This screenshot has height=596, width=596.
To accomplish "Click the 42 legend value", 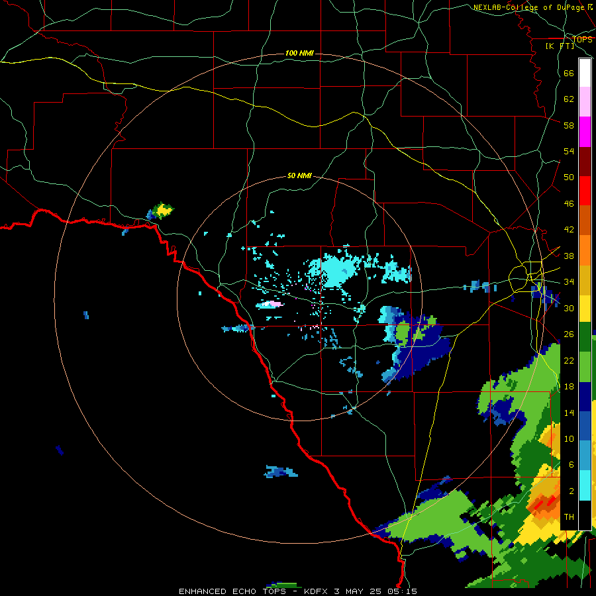I will click(x=569, y=229).
